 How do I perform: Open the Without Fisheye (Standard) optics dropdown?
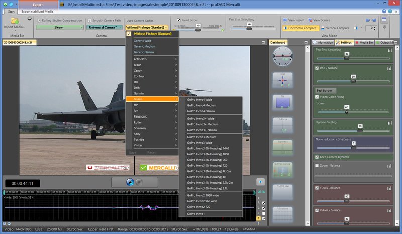[x=147, y=27]
